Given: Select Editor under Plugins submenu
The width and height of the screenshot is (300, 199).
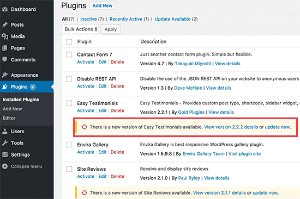Looking at the screenshot, I should [9, 118].
